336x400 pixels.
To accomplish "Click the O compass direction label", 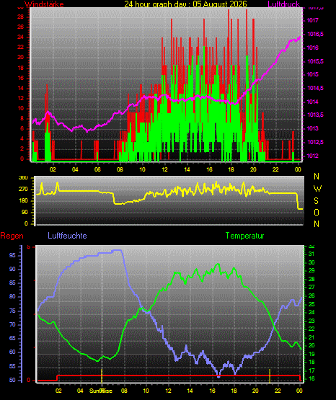I will [317, 212].
